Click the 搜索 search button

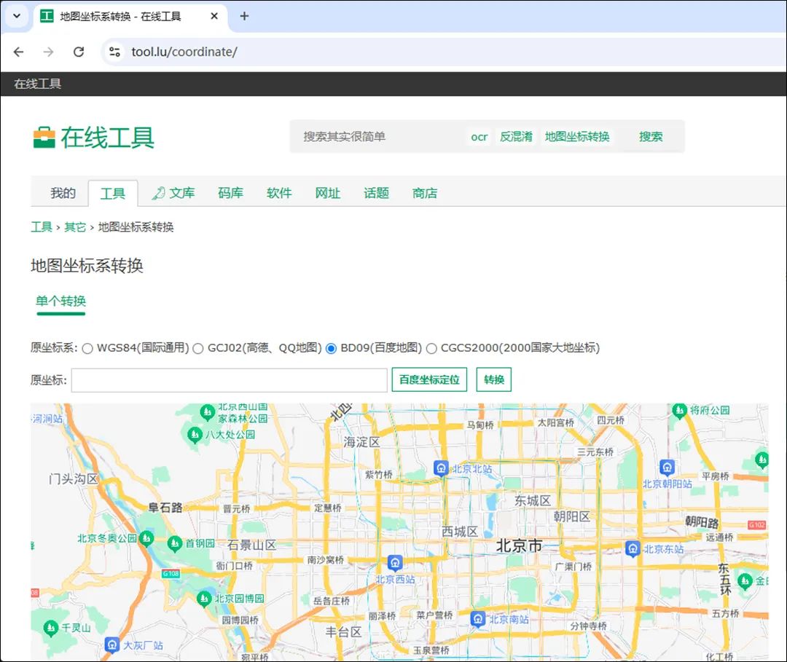pyautogui.click(x=651, y=136)
